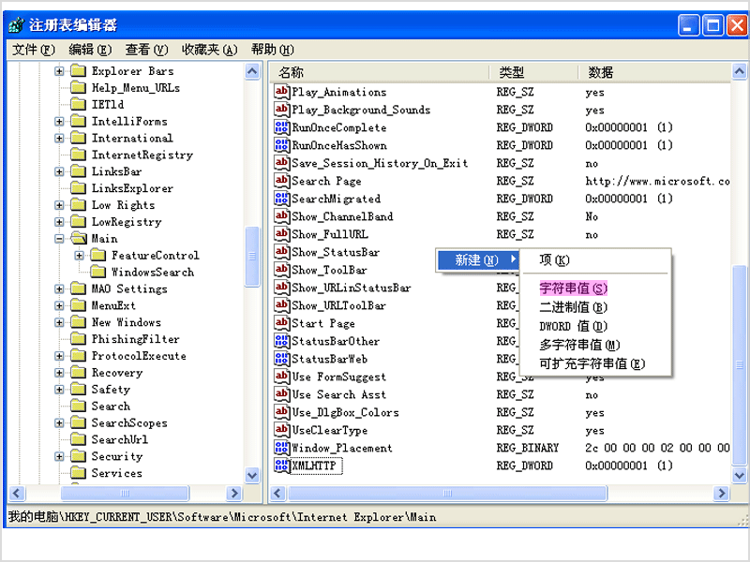Click the RunOnceHasShown DWORD icon
Screen dimensions: 750x562
click(281, 145)
